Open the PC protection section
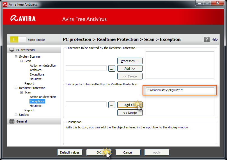The image size is (227, 160). click(x=34, y=50)
